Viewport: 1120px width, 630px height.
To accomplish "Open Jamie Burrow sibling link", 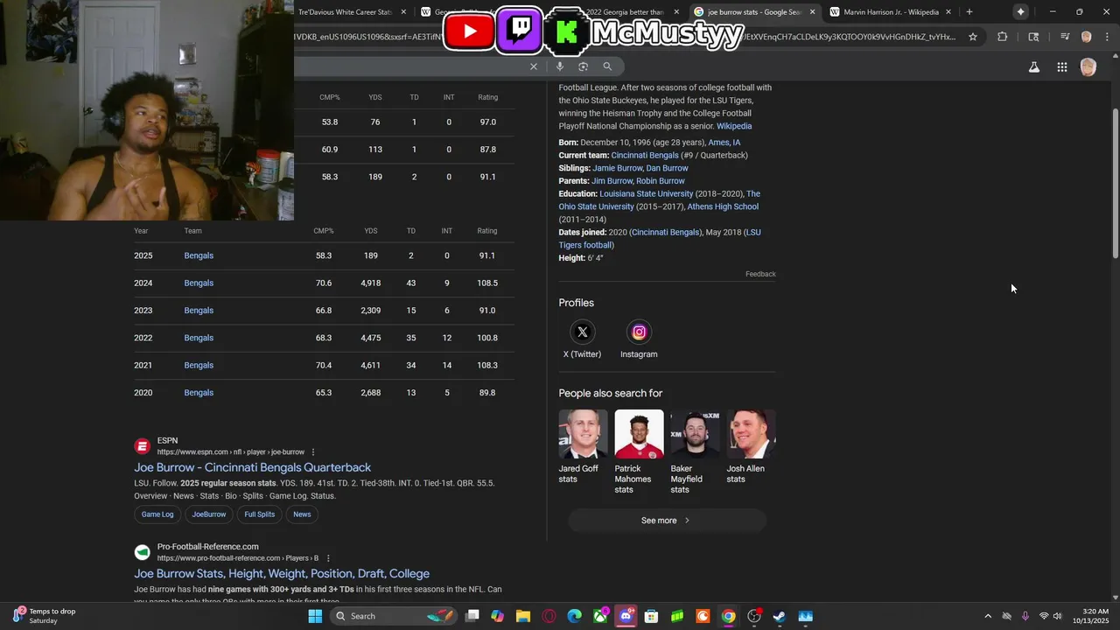I will pos(618,168).
